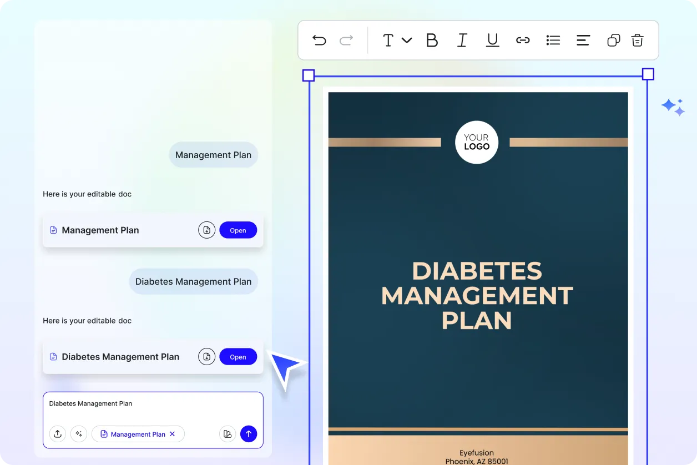Click the AI sparkle enhance icon in prompt box
The height and width of the screenshot is (465, 697).
click(x=79, y=434)
